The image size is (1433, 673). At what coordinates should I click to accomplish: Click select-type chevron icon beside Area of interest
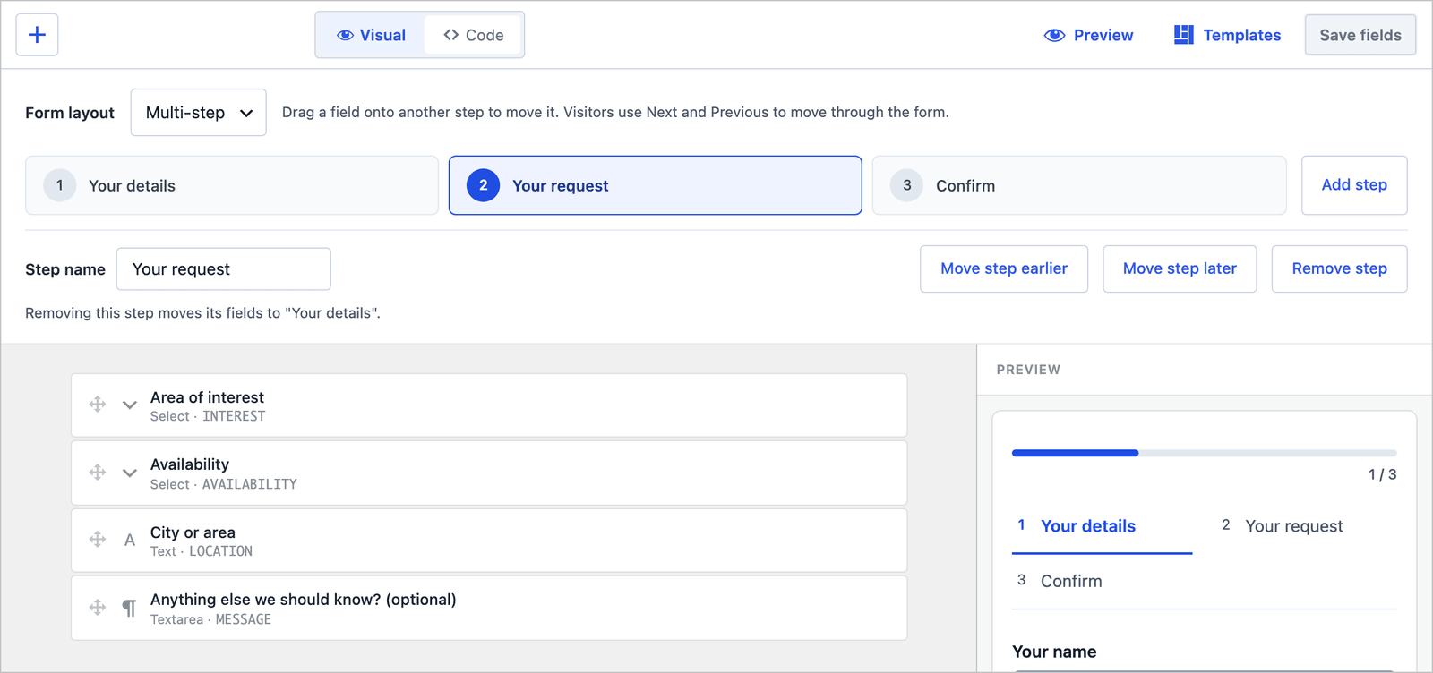pyautogui.click(x=130, y=405)
